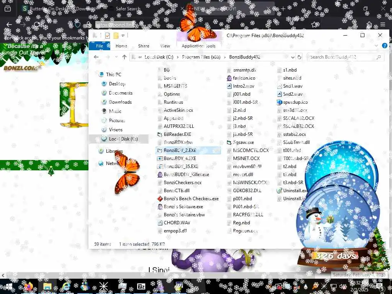Image resolution: width=392 pixels, height=294 pixels.
Task: Open the browser extensions puzzle icon
Action: (x=369, y=24)
